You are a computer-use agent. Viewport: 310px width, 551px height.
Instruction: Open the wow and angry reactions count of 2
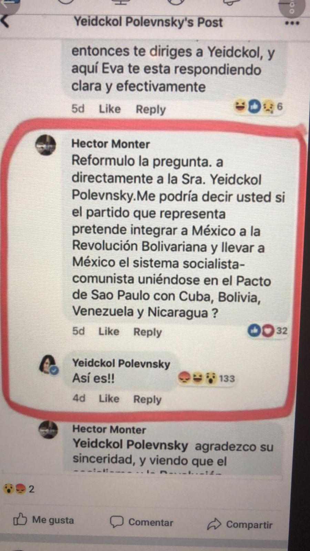(19, 489)
